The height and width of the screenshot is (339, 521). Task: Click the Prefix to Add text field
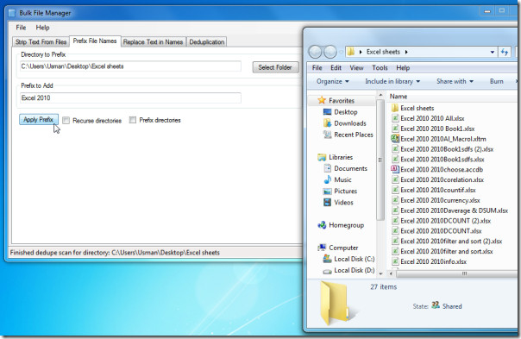point(130,97)
